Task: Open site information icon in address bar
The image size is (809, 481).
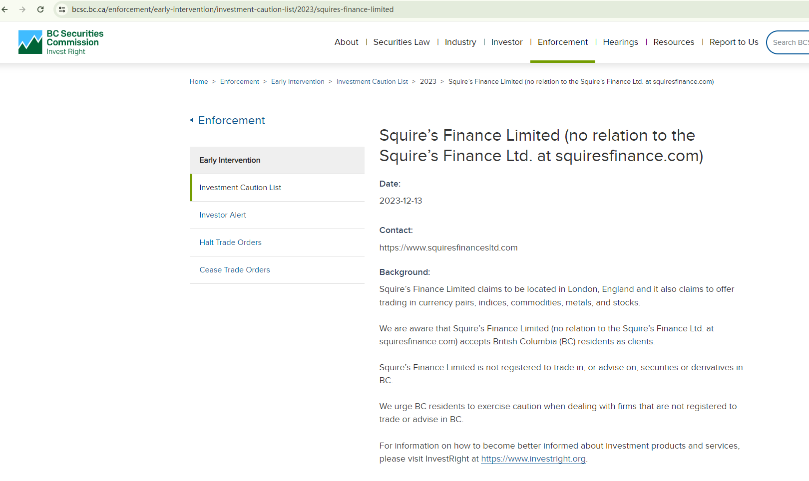Action: [x=62, y=9]
